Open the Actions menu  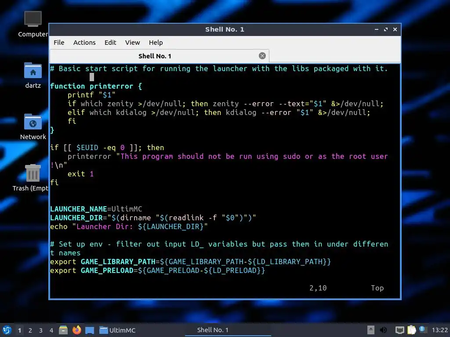tap(84, 43)
